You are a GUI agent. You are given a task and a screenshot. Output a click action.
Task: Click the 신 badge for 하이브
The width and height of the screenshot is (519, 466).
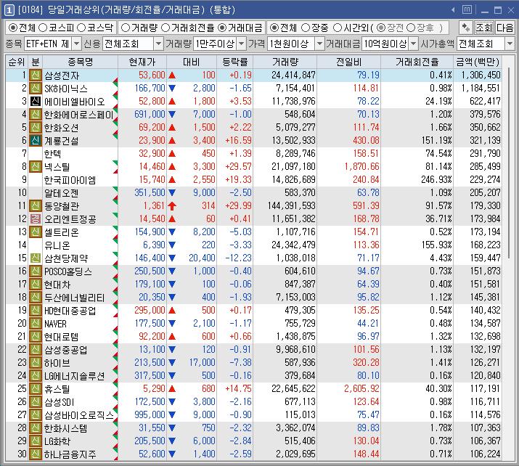pos(35,363)
